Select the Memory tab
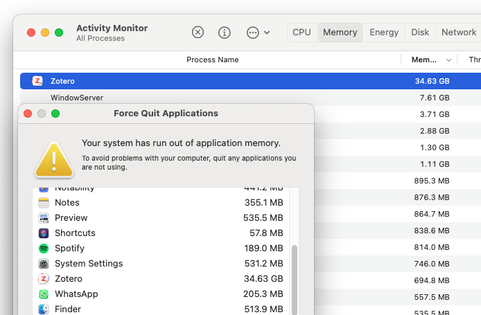Viewport: 481px width, 315px height. click(x=340, y=32)
